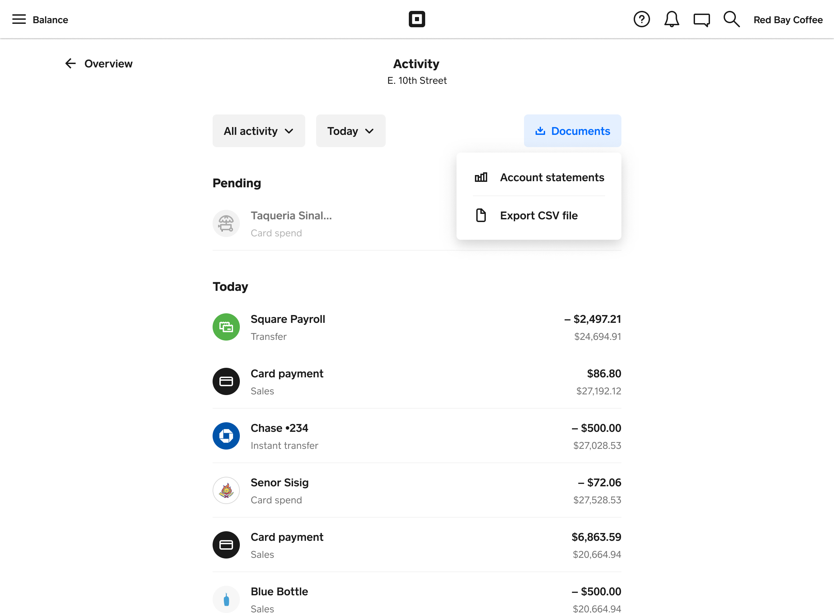Click the – $2,497.21 amount

[592, 319]
